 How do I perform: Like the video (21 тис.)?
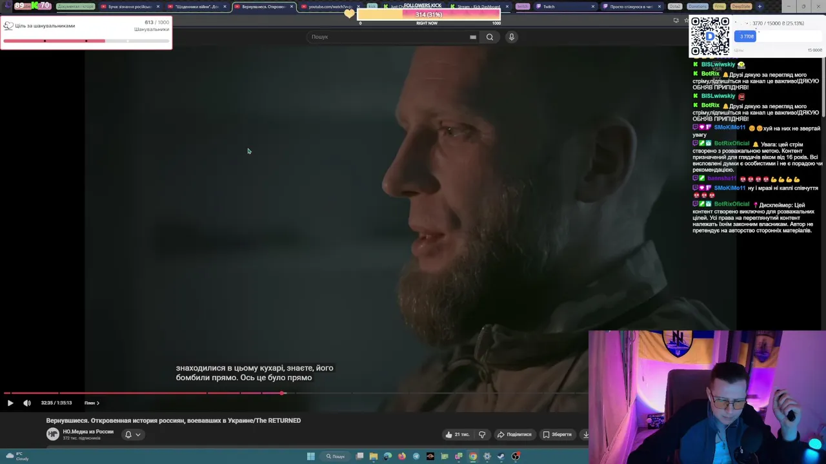pyautogui.click(x=458, y=434)
